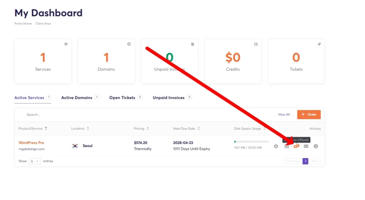Viewport: 365px width, 200px height.
Task: Click the disk space usage progress bar
Action: [251, 142]
